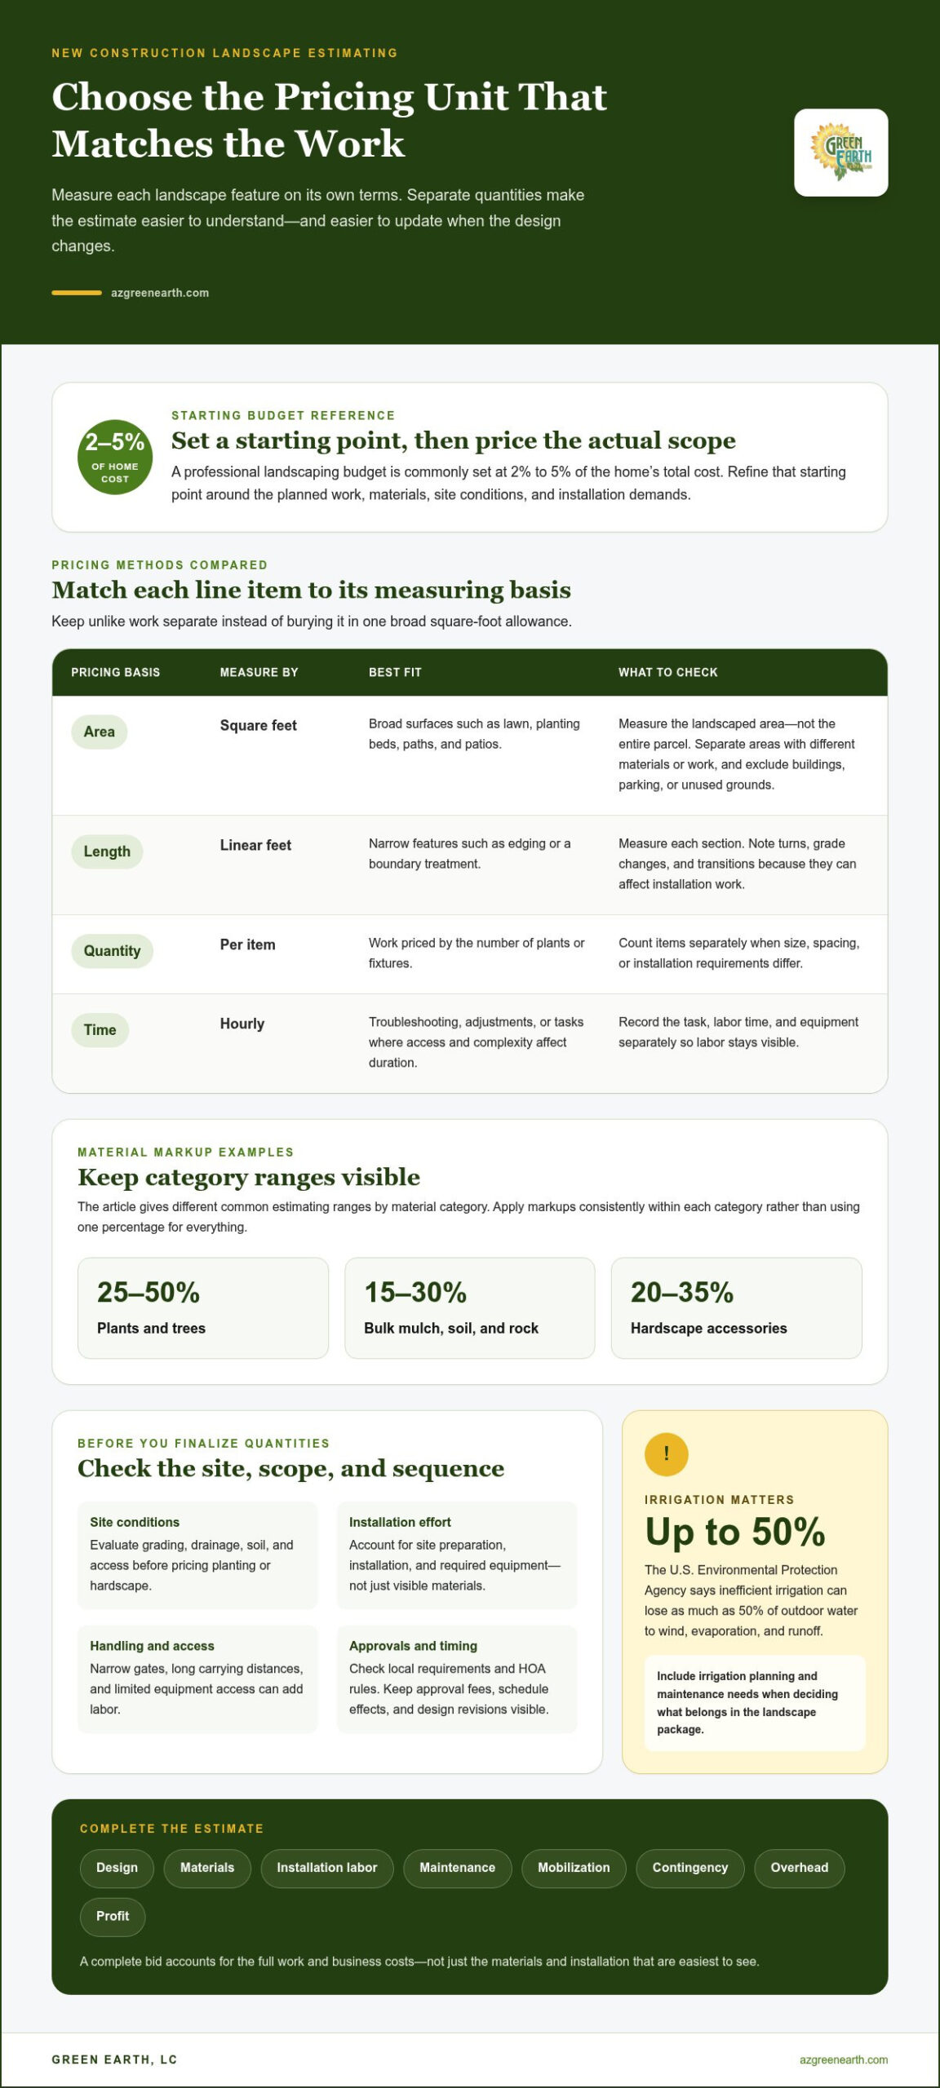
Task: Click the Installation labor chip
Action: click(326, 1868)
